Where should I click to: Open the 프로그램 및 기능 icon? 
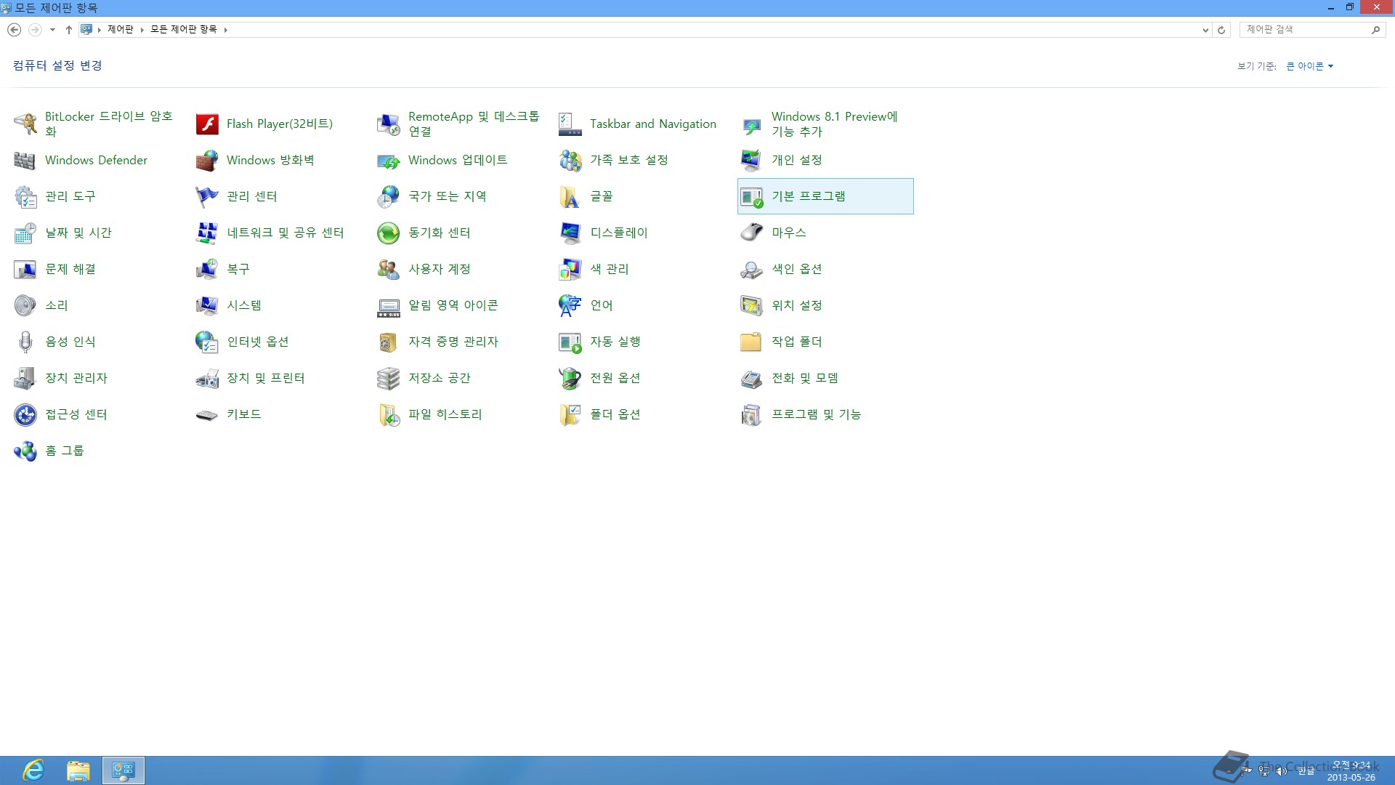pyautogui.click(x=752, y=414)
